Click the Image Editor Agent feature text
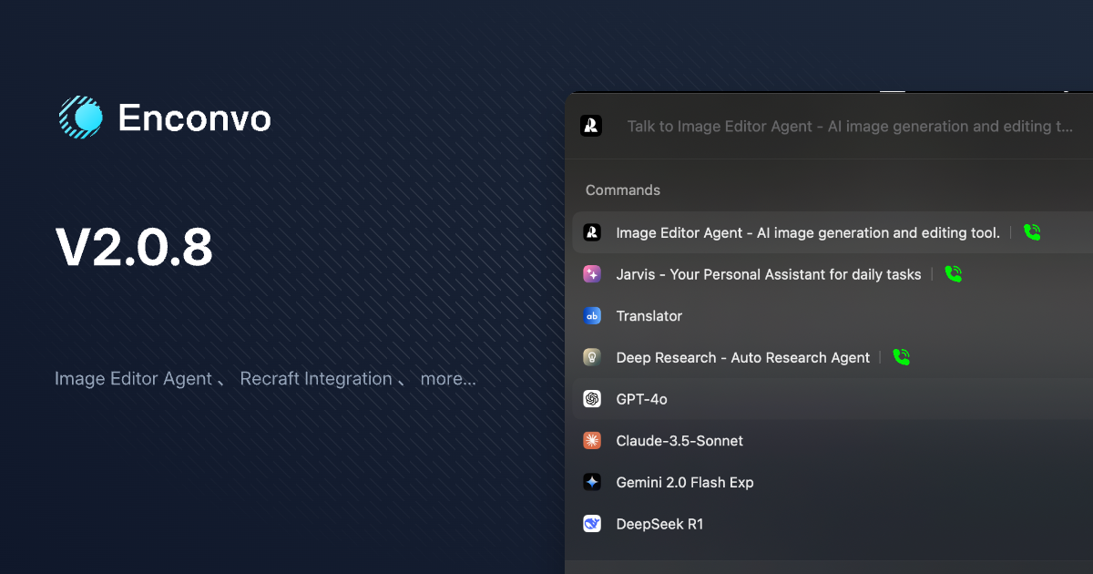This screenshot has width=1093, height=574. click(133, 379)
